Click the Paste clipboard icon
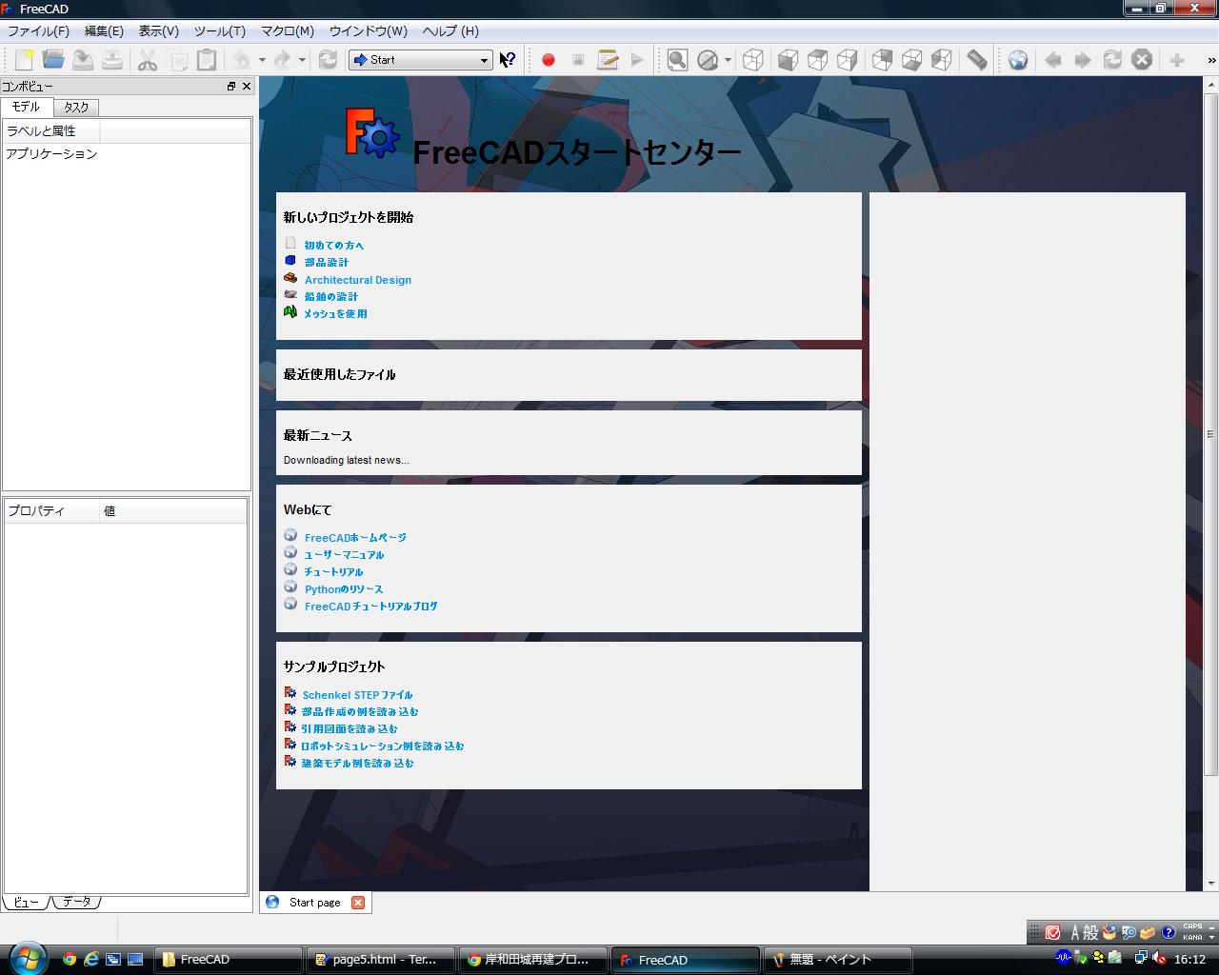1219x975 pixels. (x=206, y=60)
